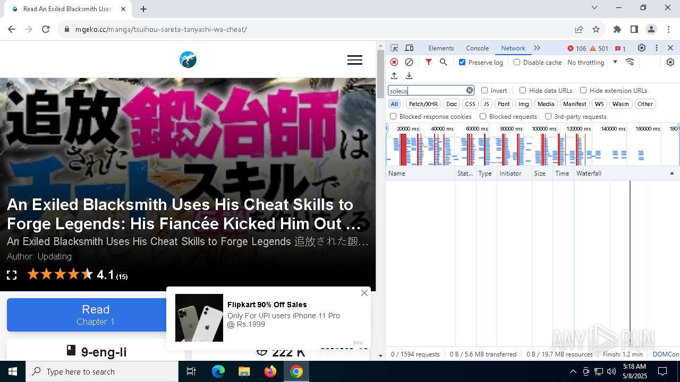Image resolution: width=680 pixels, height=382 pixels.
Task: Sort by the Name column header
Action: tap(420, 173)
